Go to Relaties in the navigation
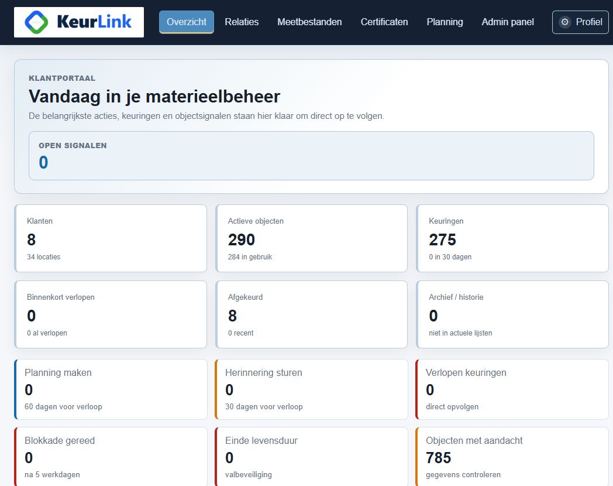The image size is (613, 486). pos(242,22)
